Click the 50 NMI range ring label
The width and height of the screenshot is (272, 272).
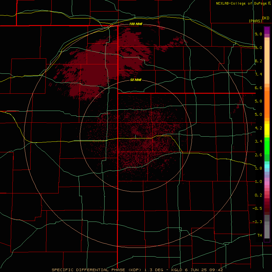(136, 80)
